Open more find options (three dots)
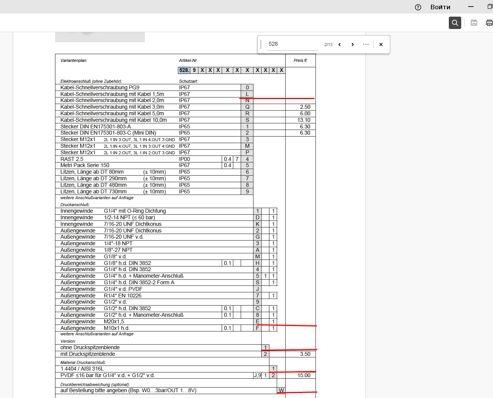This screenshot has height=398, width=493. point(366,44)
